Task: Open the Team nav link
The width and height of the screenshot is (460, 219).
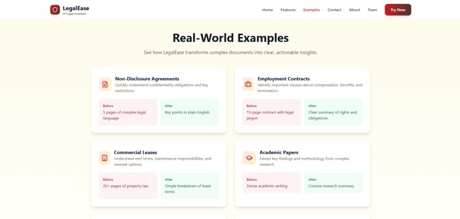Action: pyautogui.click(x=372, y=10)
